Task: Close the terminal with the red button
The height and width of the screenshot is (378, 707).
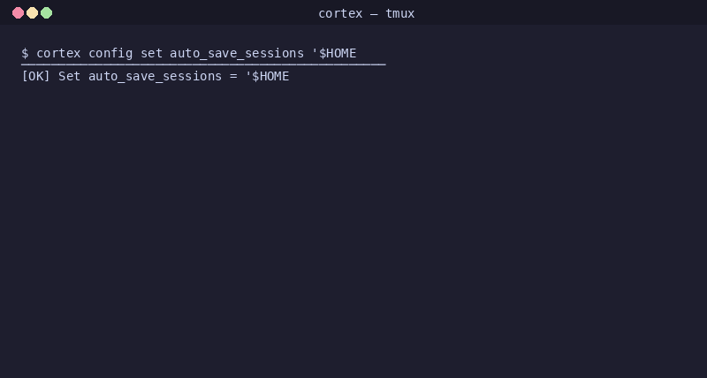Action: [x=18, y=13]
